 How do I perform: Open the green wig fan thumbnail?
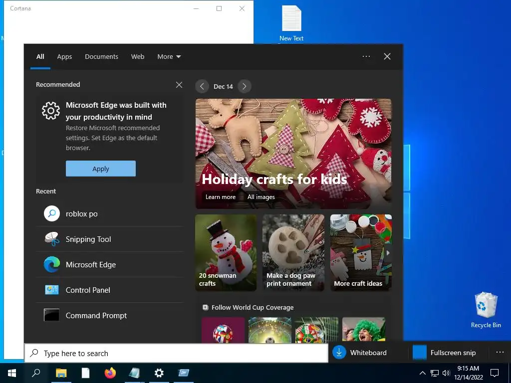coord(364,330)
